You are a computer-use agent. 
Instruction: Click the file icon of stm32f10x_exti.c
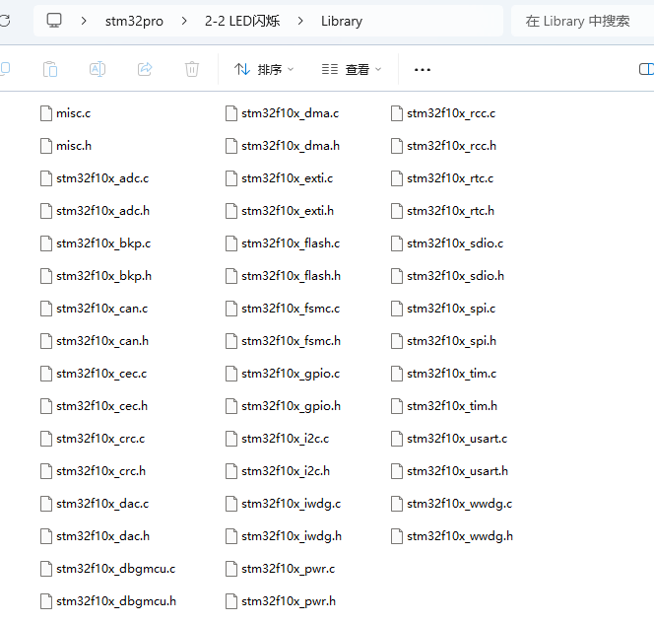click(x=231, y=178)
